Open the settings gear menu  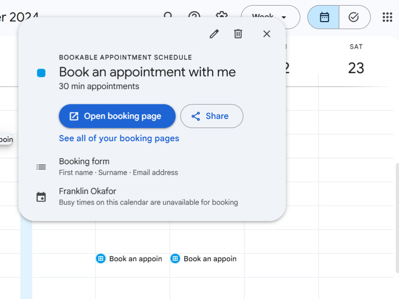point(221,15)
